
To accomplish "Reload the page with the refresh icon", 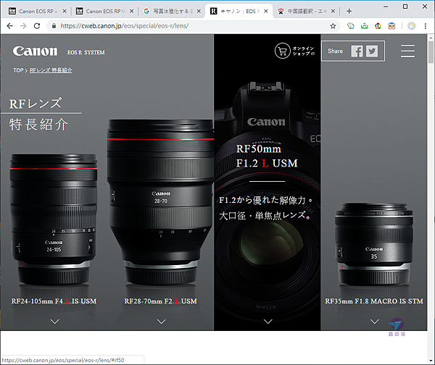I will pyautogui.click(x=37, y=26).
